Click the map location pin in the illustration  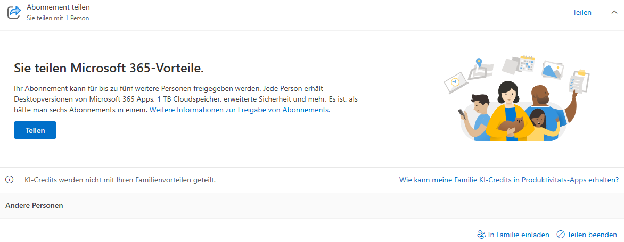pyautogui.click(x=479, y=62)
